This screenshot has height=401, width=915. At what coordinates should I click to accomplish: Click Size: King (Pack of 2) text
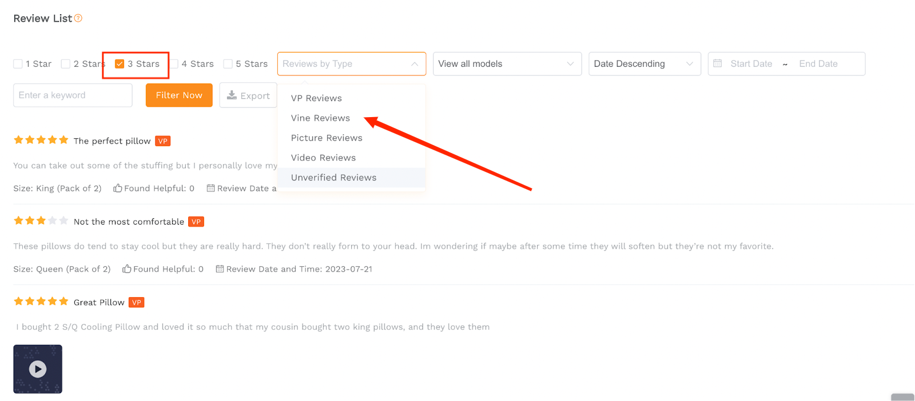pyautogui.click(x=57, y=189)
